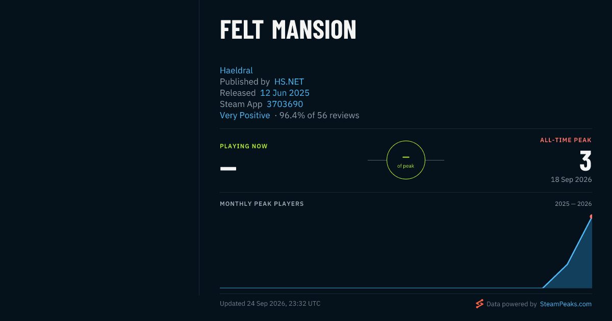The height and width of the screenshot is (321, 612).
Task: Click the 2025 — 2026 chart range label
Action: pos(573,204)
